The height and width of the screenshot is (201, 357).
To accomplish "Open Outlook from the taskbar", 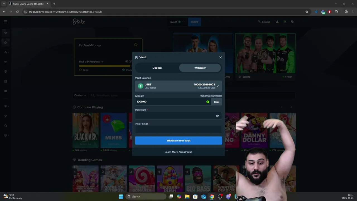I will tap(204, 197).
